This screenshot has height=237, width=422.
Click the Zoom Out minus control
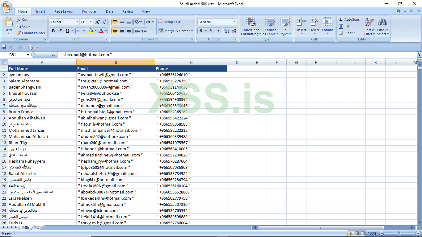tap(382, 233)
